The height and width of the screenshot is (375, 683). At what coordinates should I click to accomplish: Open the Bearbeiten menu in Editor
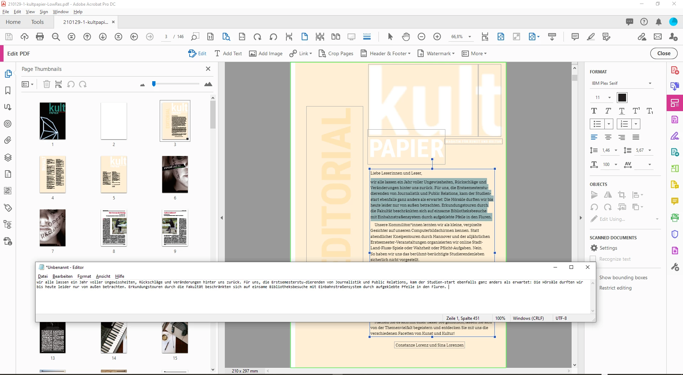coord(62,276)
